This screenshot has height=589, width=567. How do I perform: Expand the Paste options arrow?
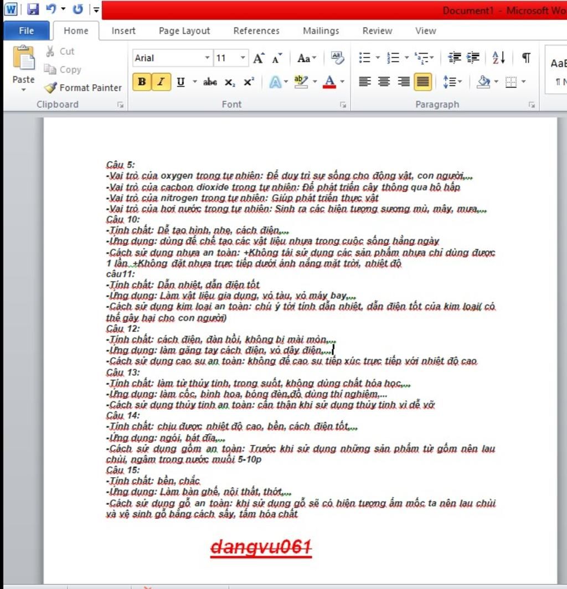(x=23, y=90)
